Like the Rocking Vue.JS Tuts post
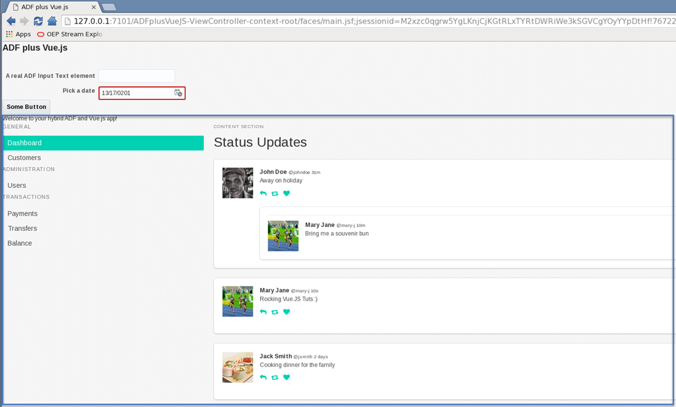The width and height of the screenshot is (676, 407). [287, 312]
